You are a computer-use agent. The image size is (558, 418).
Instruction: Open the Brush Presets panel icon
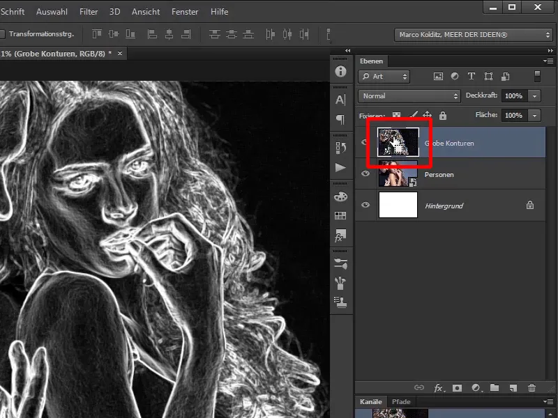(x=340, y=264)
